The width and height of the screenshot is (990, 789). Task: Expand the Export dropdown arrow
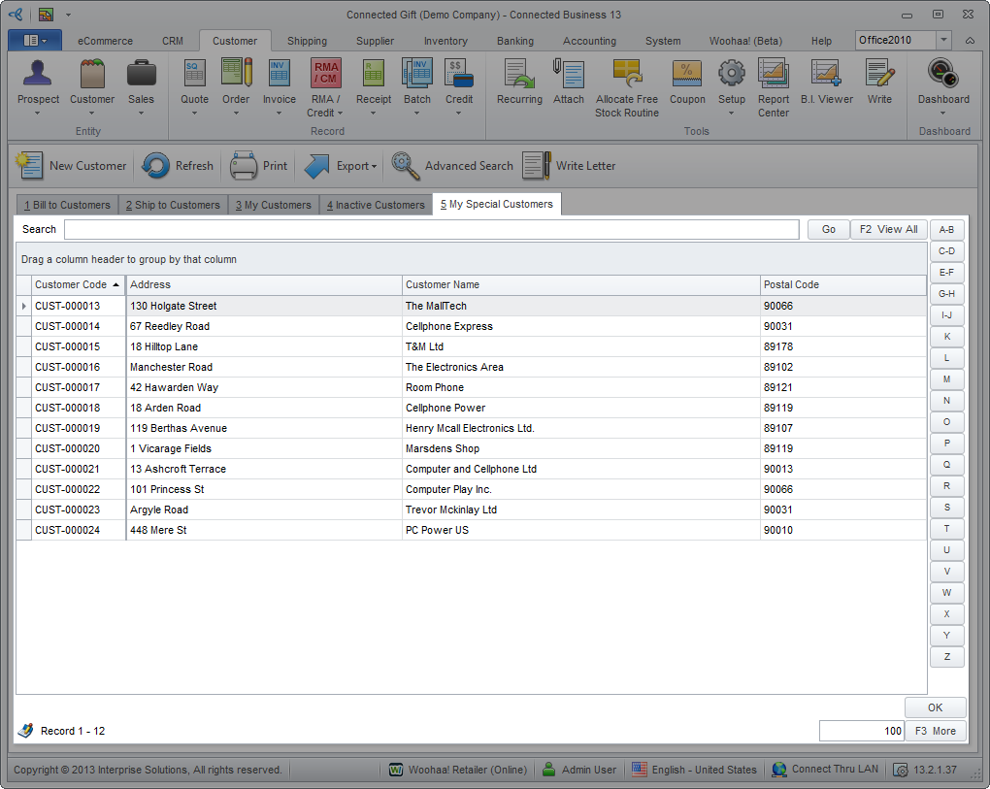pyautogui.click(x=374, y=167)
